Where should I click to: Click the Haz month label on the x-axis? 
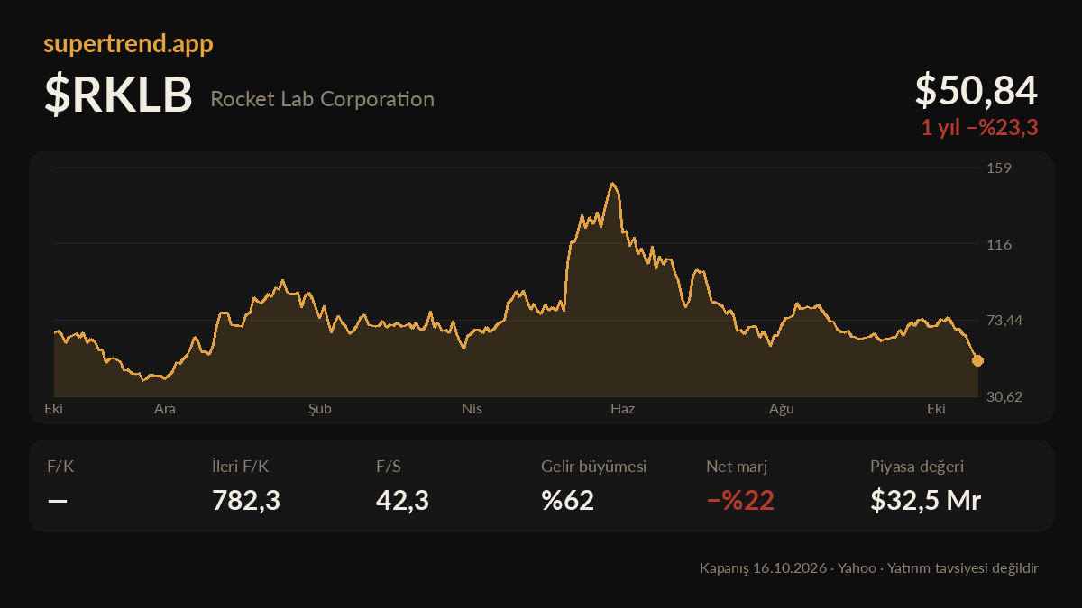[x=623, y=409]
